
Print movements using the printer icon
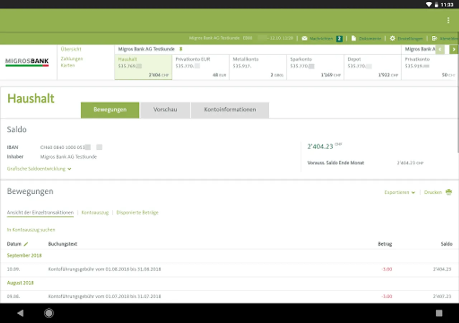tap(449, 192)
